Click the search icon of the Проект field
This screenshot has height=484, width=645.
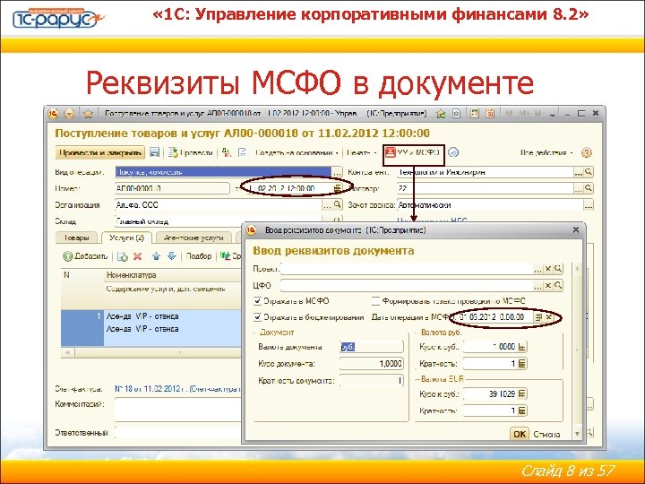click(x=558, y=269)
